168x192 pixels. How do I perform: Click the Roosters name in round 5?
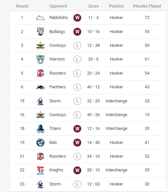pos(57,73)
